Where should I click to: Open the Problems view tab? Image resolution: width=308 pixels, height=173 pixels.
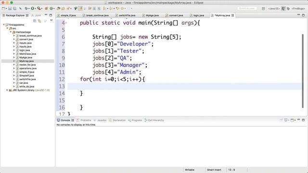(84, 120)
